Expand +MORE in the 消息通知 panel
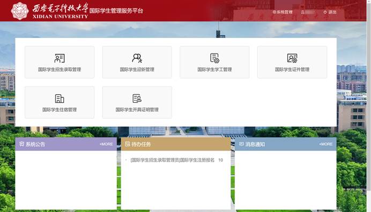Viewport: 371px width, 212px height. coord(325,144)
